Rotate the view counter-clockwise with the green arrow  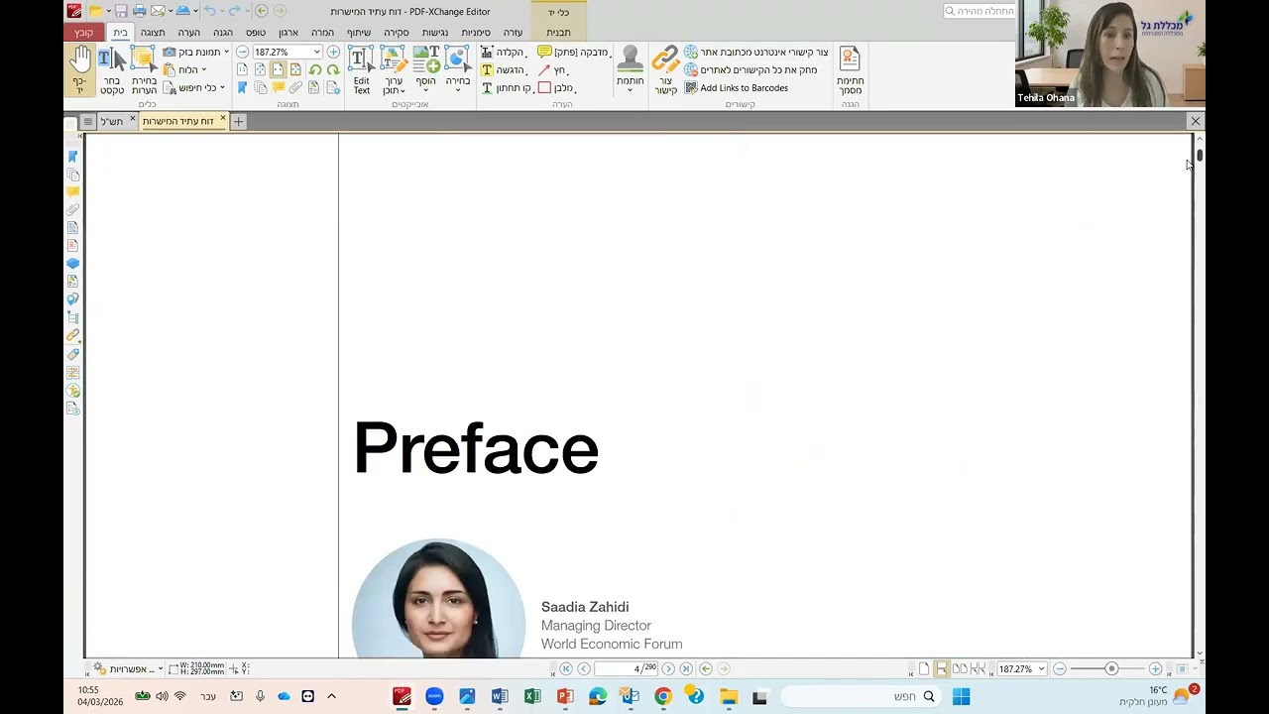[x=314, y=70]
